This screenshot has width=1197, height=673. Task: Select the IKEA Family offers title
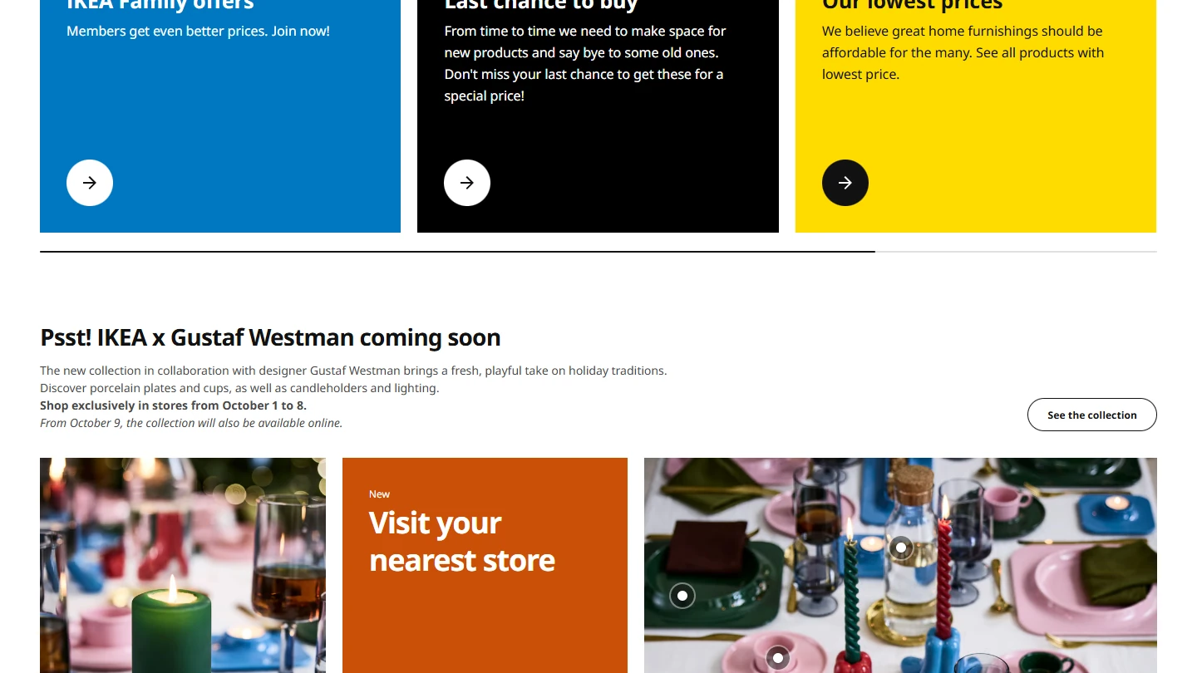coord(160,5)
